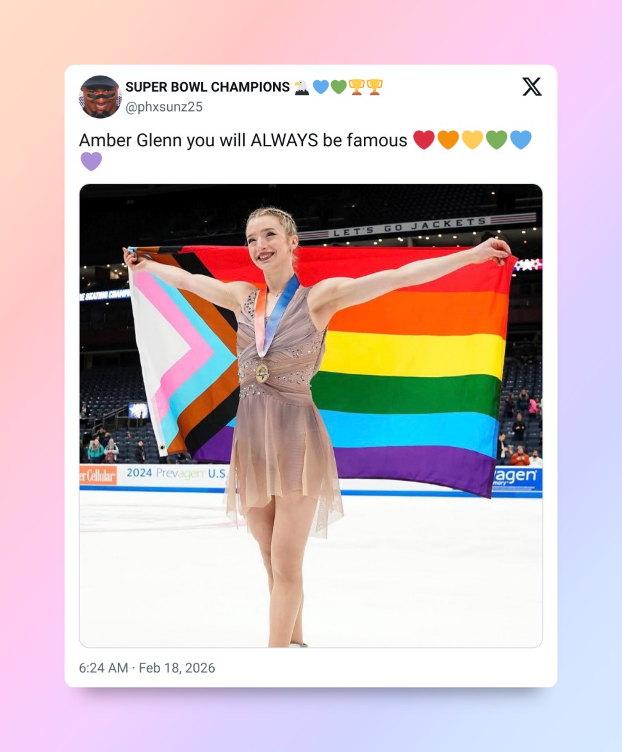Click the blue heart emoji in tweet text

521,140
